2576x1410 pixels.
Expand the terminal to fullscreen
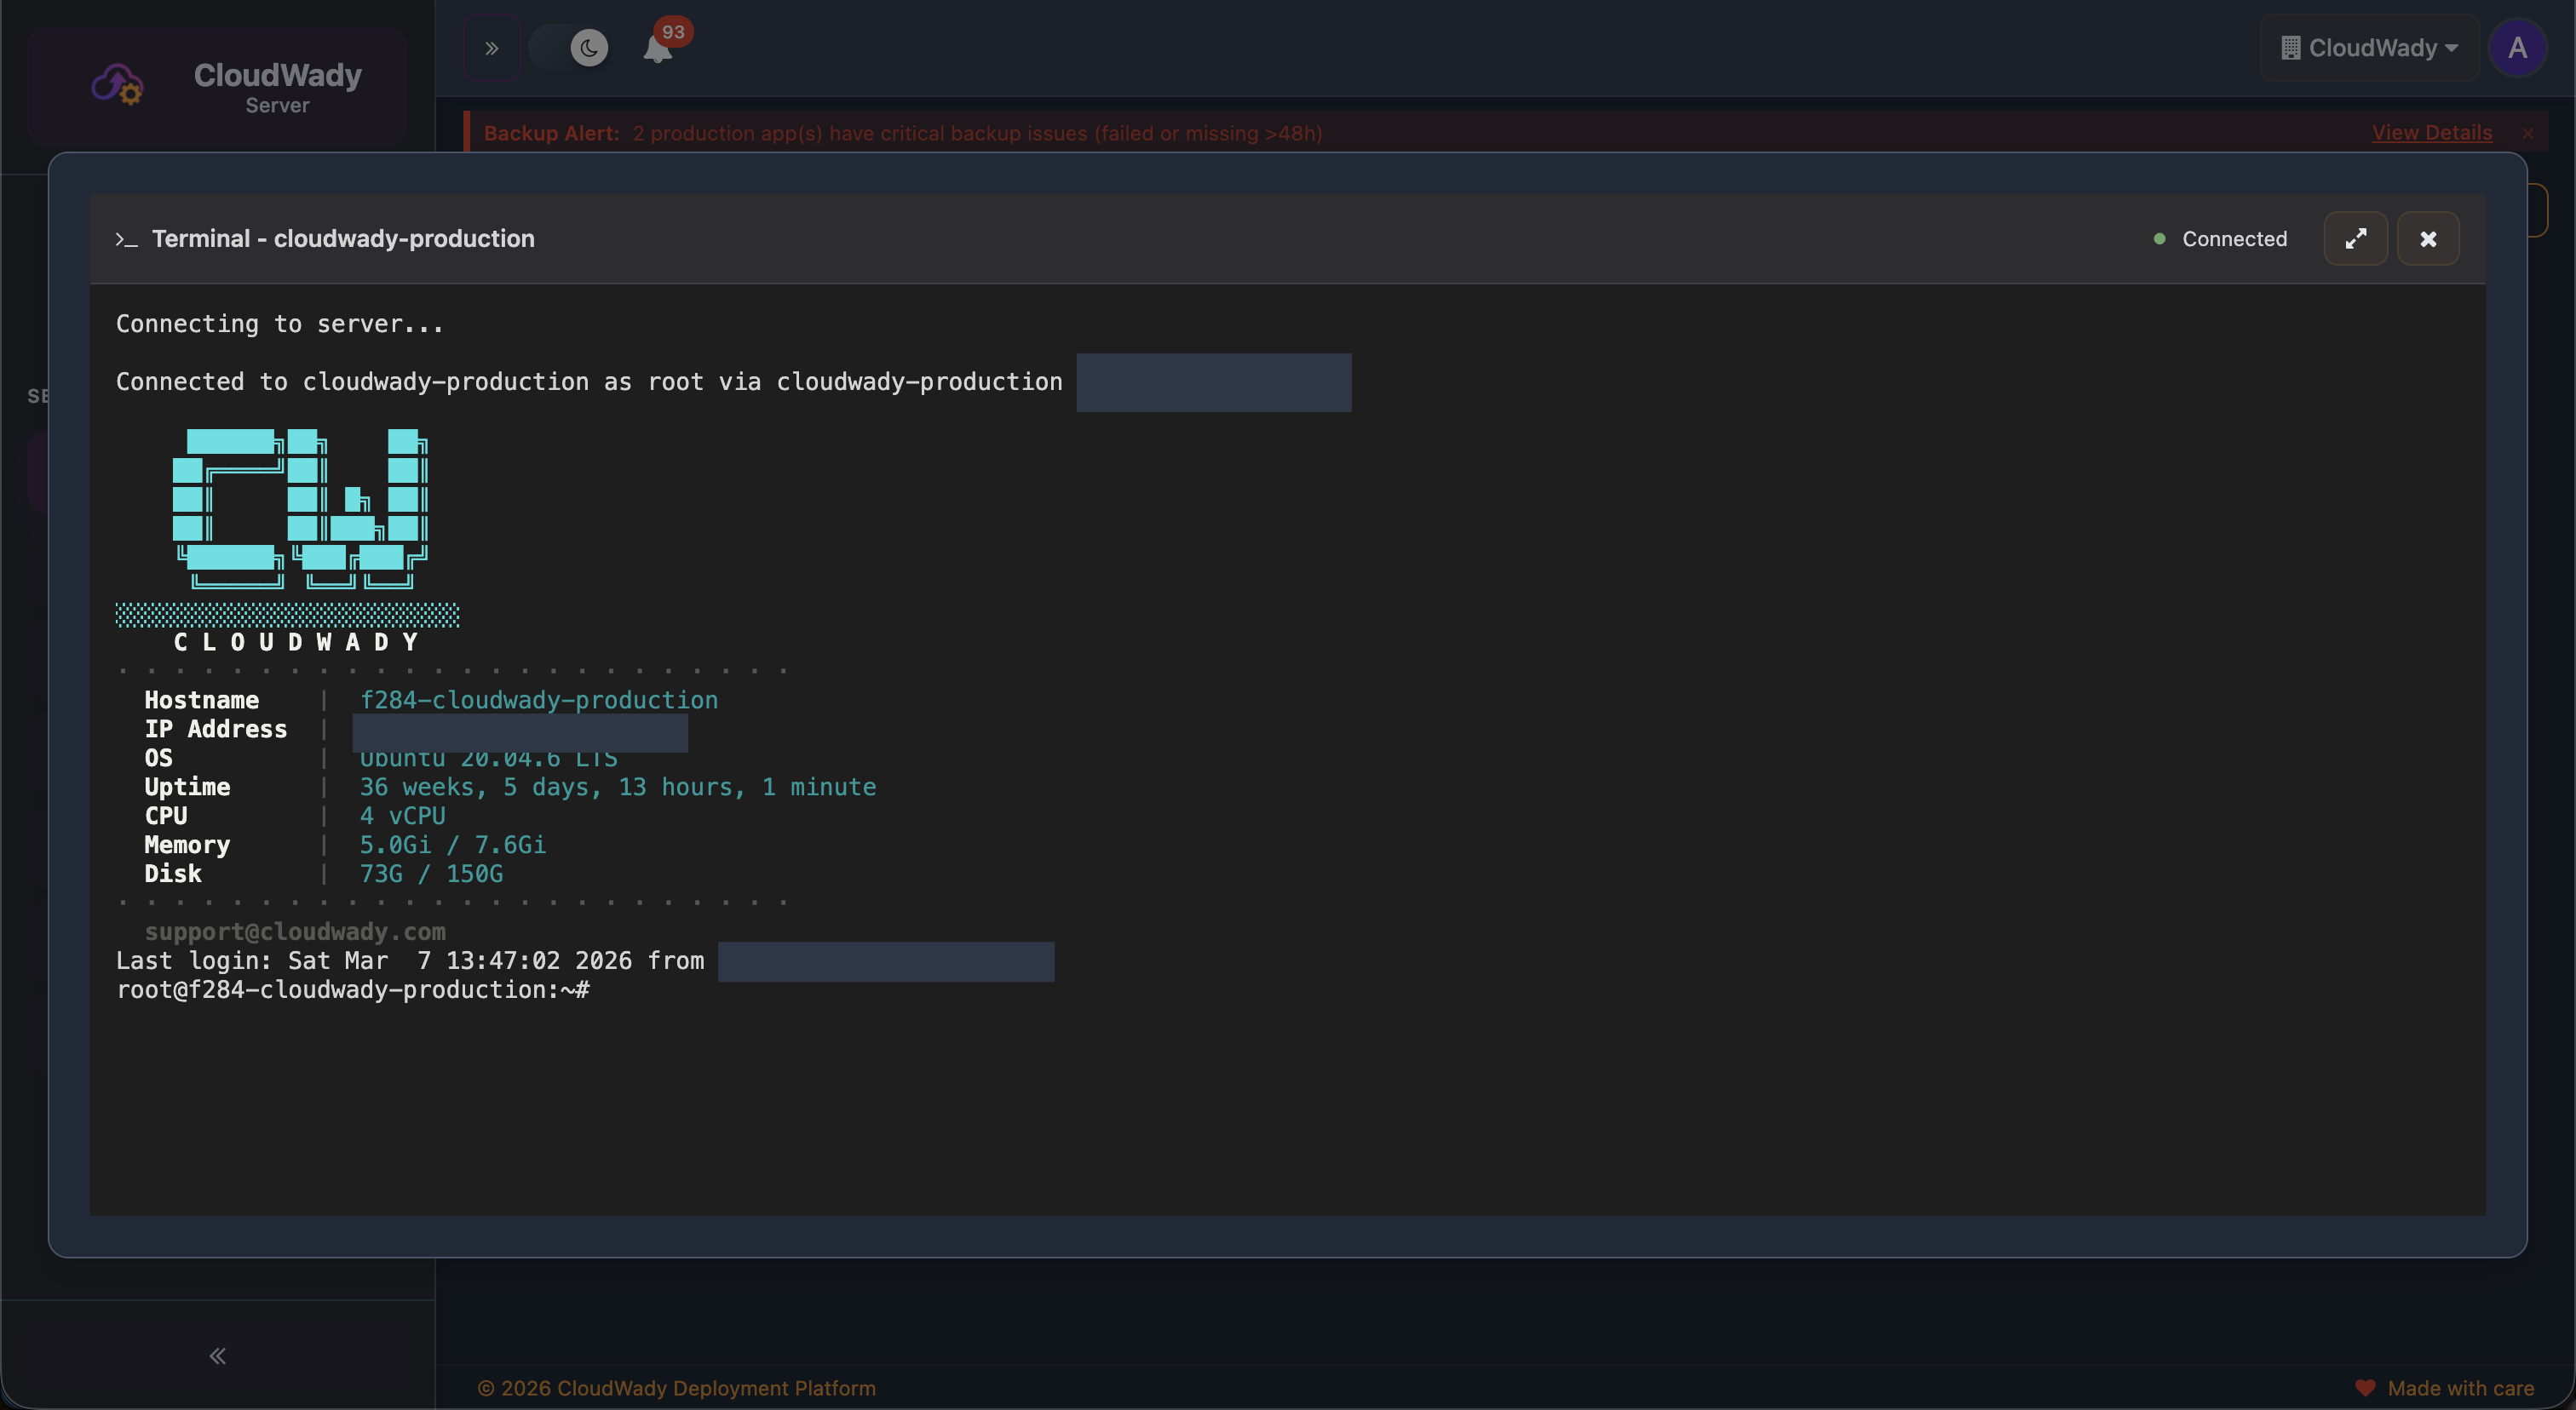click(x=2356, y=238)
